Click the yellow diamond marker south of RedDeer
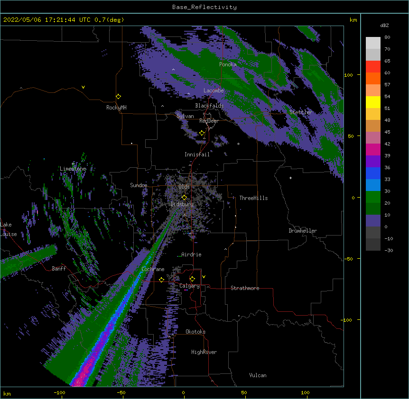 pyautogui.click(x=202, y=133)
